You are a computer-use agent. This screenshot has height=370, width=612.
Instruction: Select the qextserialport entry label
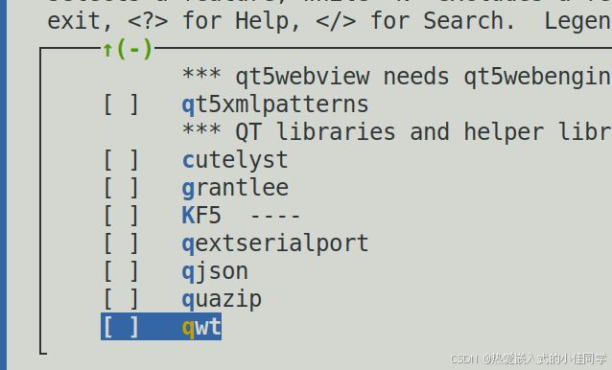pyautogui.click(x=275, y=244)
